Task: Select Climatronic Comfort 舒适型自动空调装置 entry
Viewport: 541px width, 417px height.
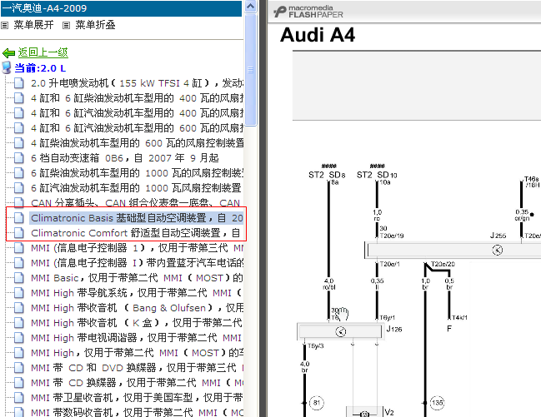Action: point(135,233)
